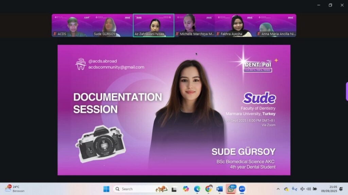Click the microphone and location tray icon
This screenshot has width=348, height=195.
(294, 189)
